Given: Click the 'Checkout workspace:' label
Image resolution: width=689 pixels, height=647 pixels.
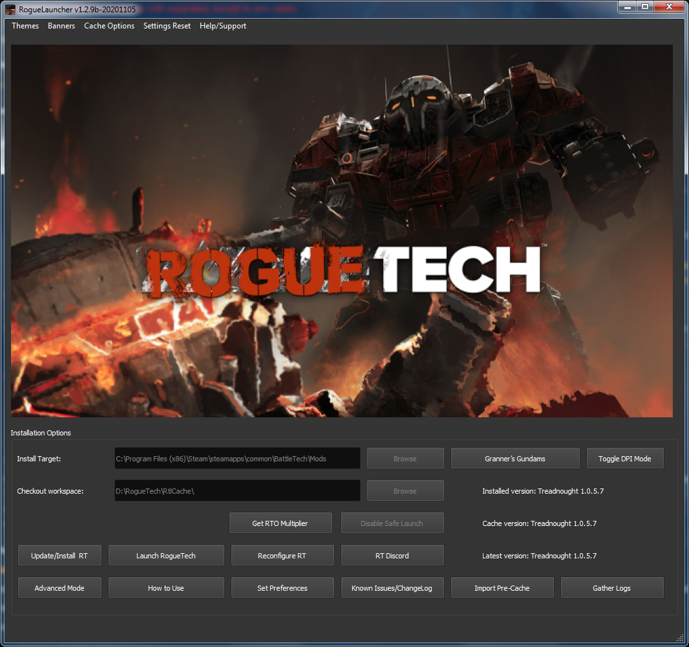Looking at the screenshot, I should pos(50,491).
